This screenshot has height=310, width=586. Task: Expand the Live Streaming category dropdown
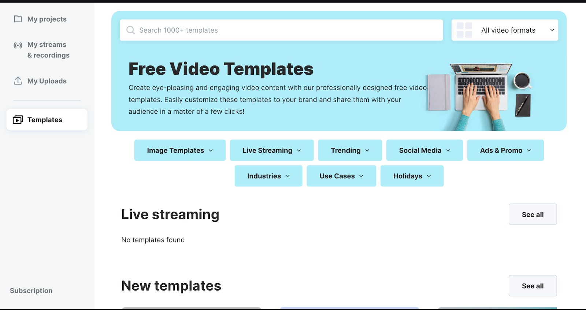tap(271, 150)
